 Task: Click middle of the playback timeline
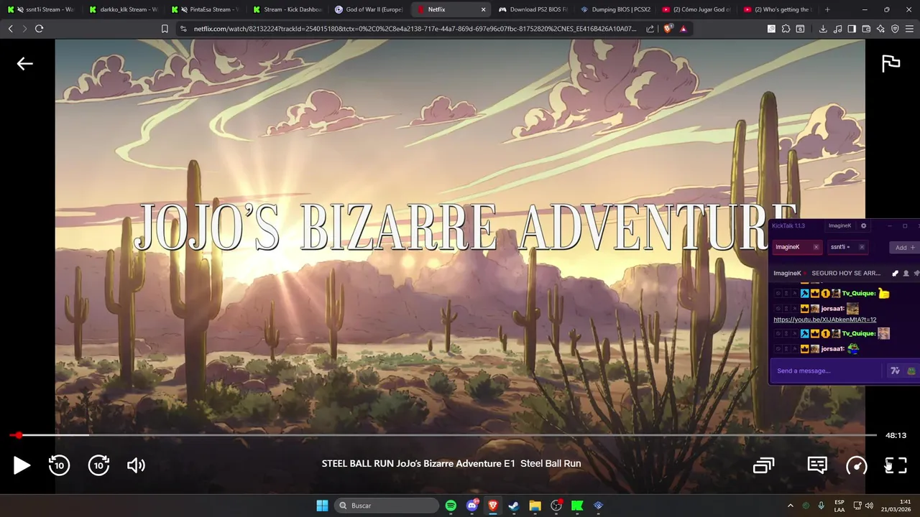(443, 435)
